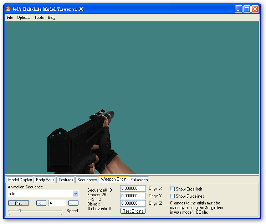Open the Options menu
Screen dimensions: 266x224
pyautogui.click(x=24, y=17)
